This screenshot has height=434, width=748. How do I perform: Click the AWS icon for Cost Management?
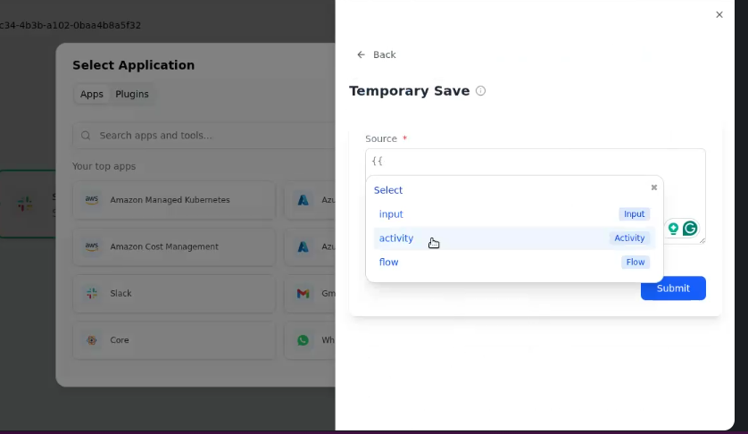[x=92, y=246]
